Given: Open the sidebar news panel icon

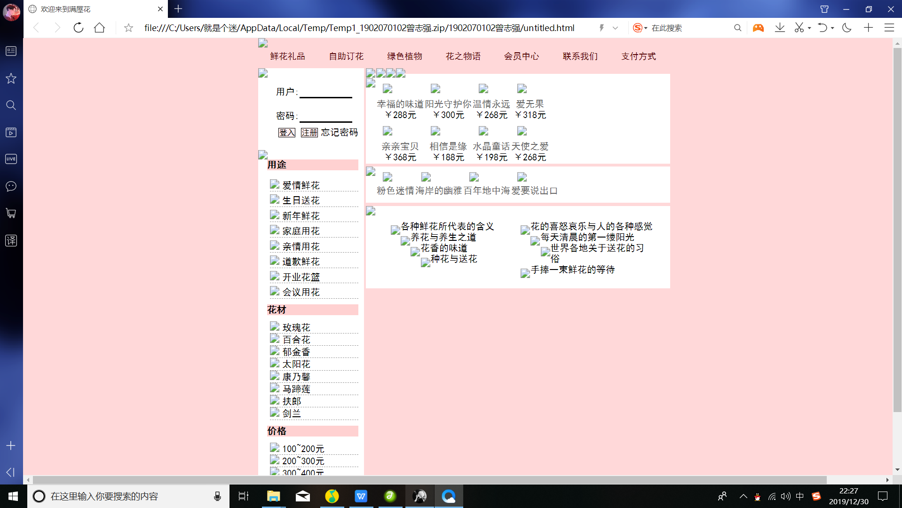Looking at the screenshot, I should point(11,51).
